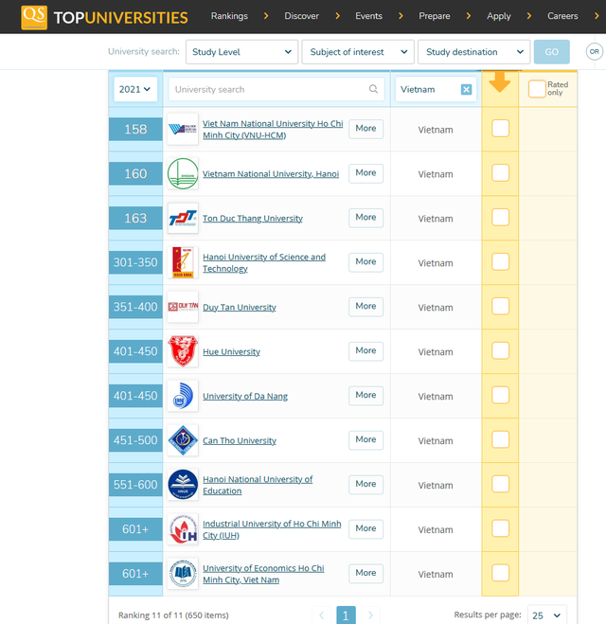Click the orange down arrow sort icon
Viewport: 606px width, 624px height.
coord(500,83)
